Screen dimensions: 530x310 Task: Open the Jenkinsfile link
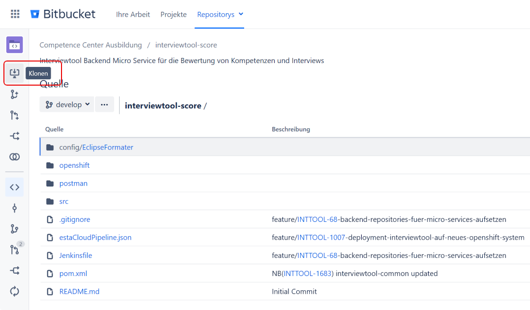coord(76,255)
